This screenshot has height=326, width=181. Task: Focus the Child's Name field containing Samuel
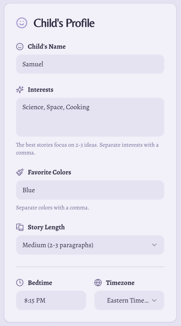pyautogui.click(x=90, y=64)
